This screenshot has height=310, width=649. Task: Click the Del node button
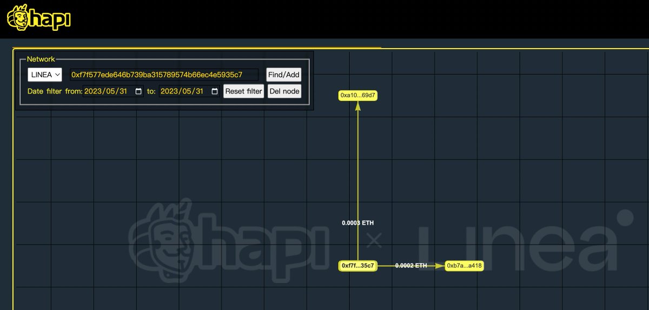(284, 91)
